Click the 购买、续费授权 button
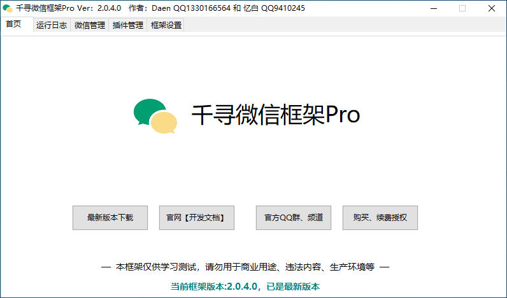 coord(380,218)
